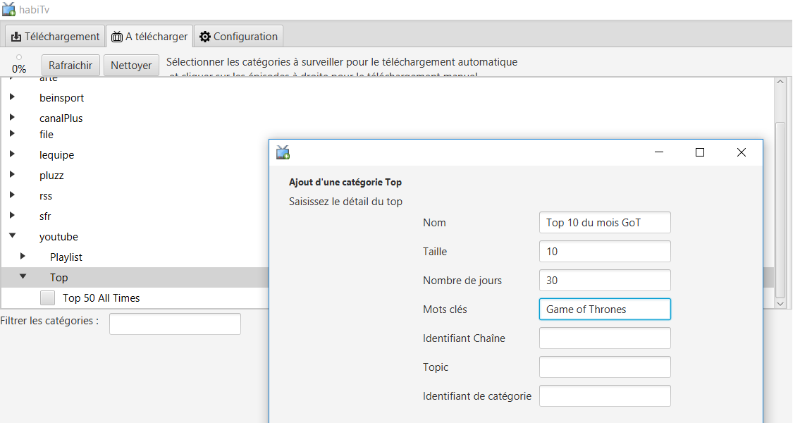Image resolution: width=812 pixels, height=423 pixels.
Task: Minimize the add category dialog
Action: [x=659, y=152]
